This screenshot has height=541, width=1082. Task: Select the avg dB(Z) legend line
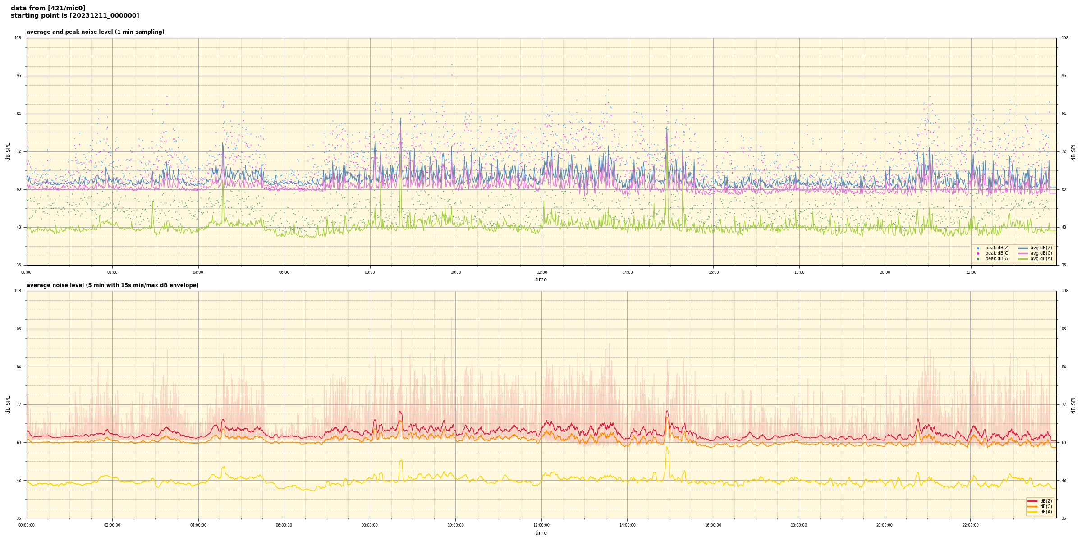point(1023,248)
